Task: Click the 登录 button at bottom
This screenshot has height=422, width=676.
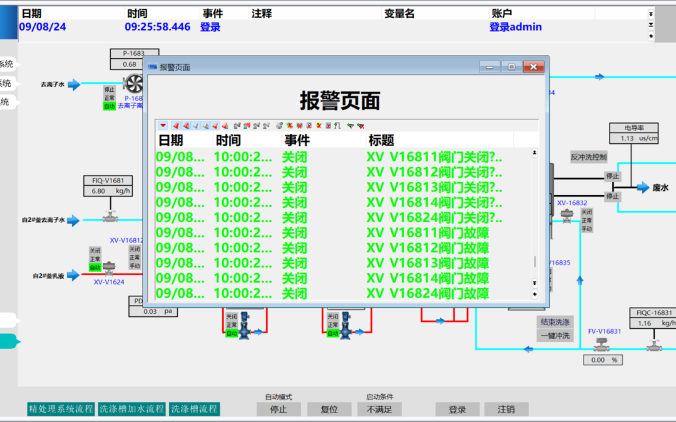Action: click(458, 409)
